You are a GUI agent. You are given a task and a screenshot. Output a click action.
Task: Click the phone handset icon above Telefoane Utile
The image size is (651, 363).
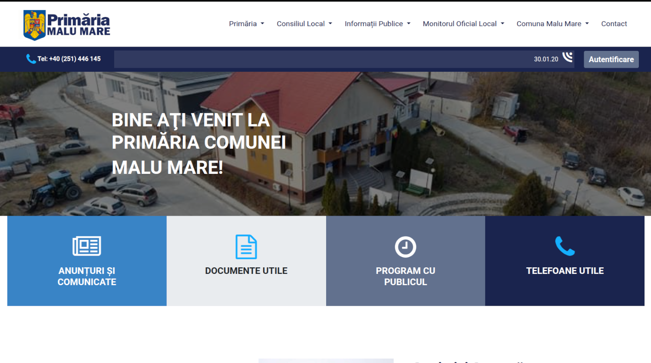[x=565, y=246]
